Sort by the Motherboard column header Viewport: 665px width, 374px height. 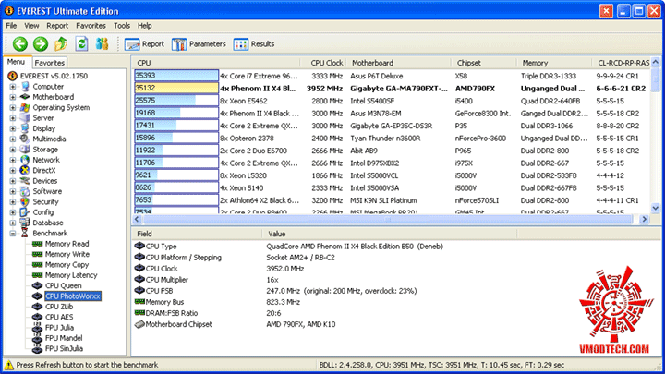pyautogui.click(x=399, y=63)
